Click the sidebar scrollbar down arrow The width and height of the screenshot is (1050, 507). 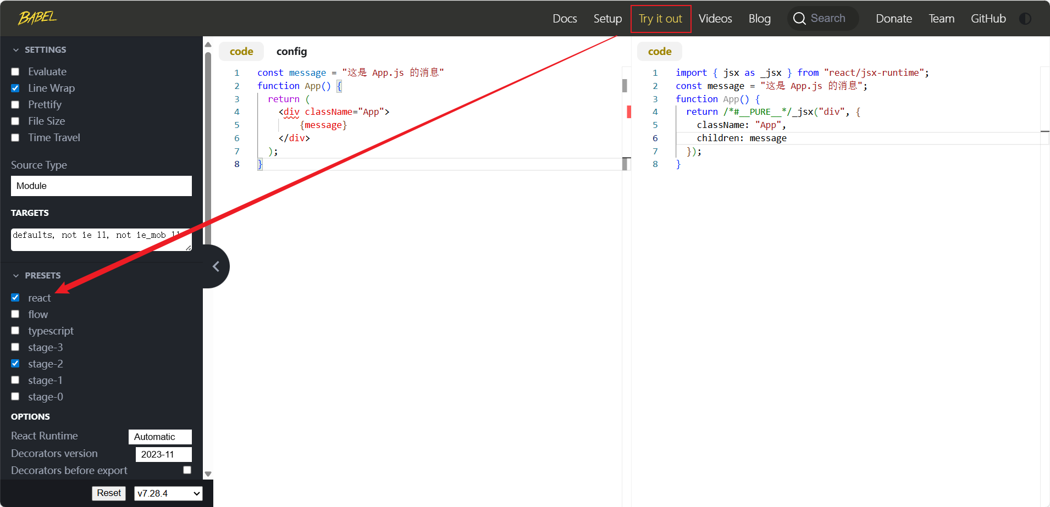pyautogui.click(x=208, y=474)
